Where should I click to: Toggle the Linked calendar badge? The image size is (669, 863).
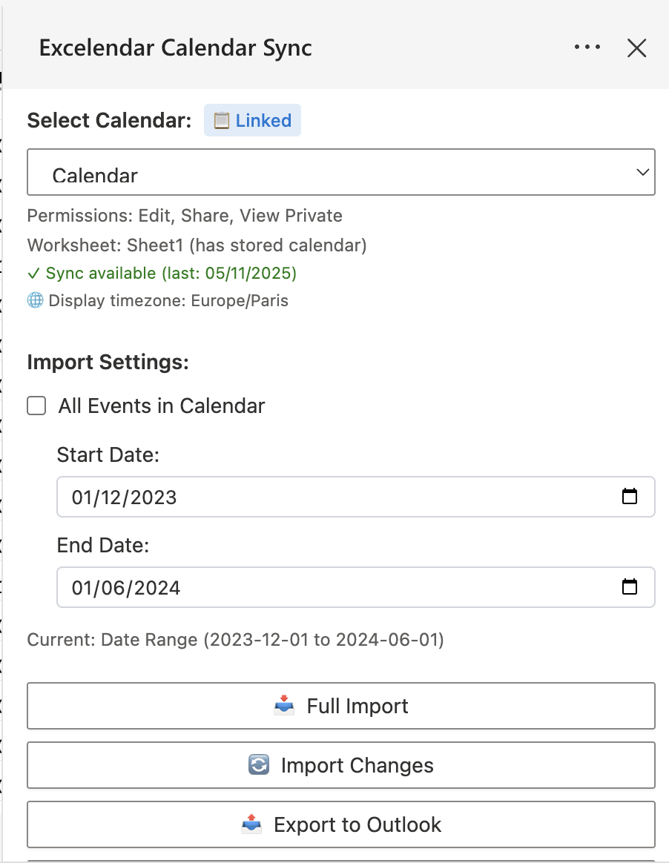[x=252, y=120]
